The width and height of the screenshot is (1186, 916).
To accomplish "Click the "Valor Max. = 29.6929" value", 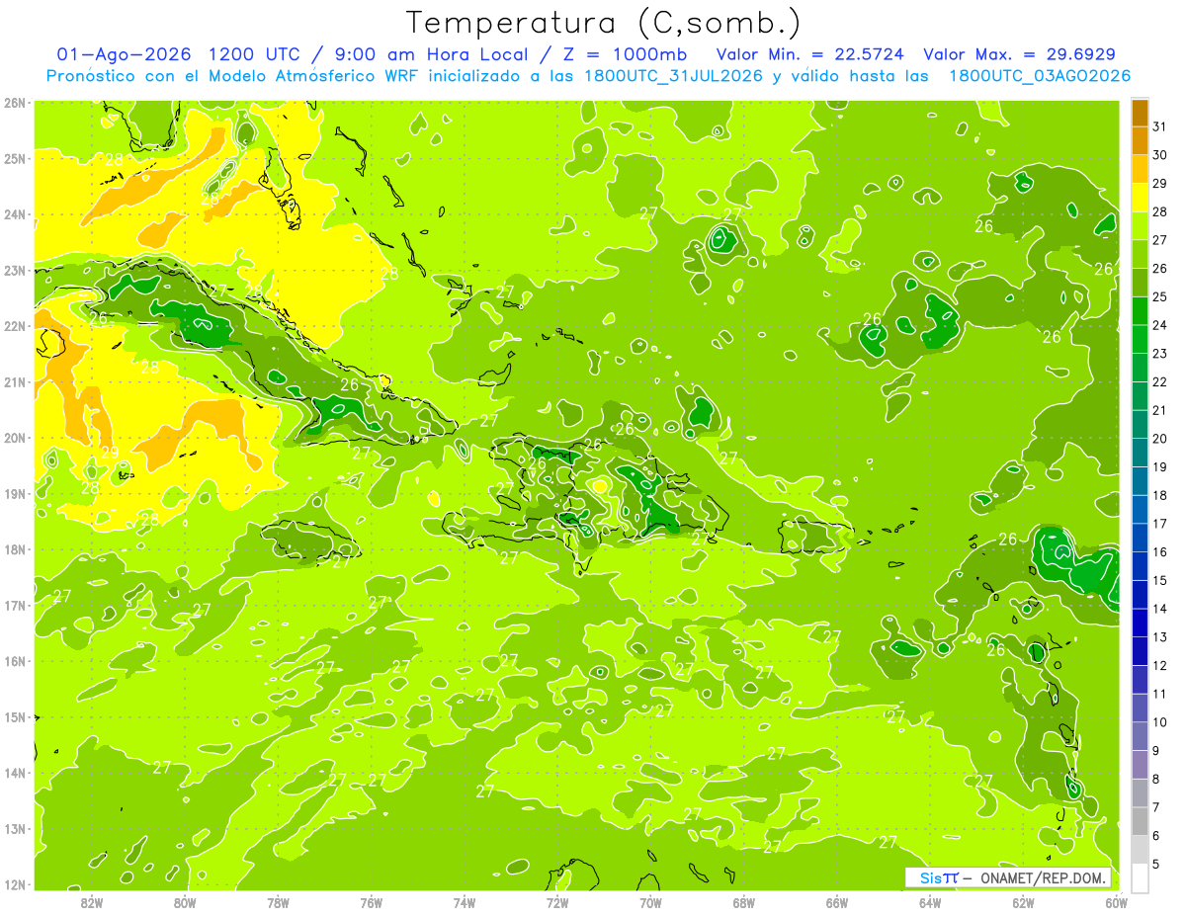I will coord(1020,54).
